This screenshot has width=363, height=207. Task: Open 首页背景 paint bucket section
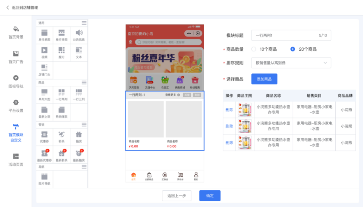tap(16, 32)
